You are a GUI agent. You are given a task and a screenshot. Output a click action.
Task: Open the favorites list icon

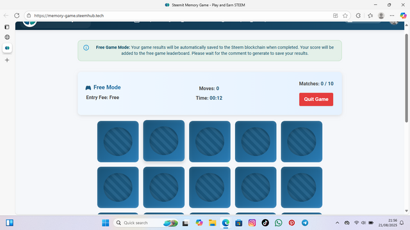[x=370, y=15]
